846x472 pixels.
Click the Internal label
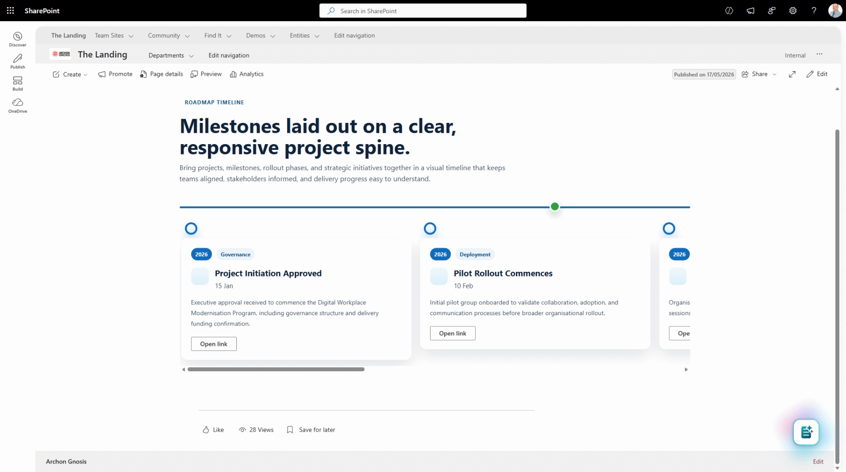(x=795, y=56)
